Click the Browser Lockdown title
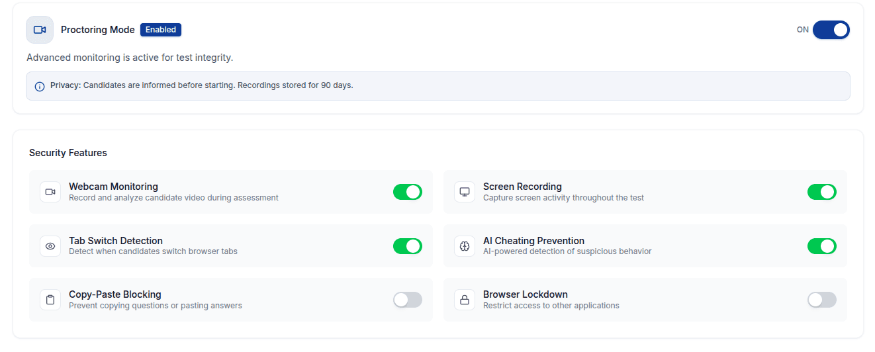The image size is (875, 352). (x=526, y=294)
